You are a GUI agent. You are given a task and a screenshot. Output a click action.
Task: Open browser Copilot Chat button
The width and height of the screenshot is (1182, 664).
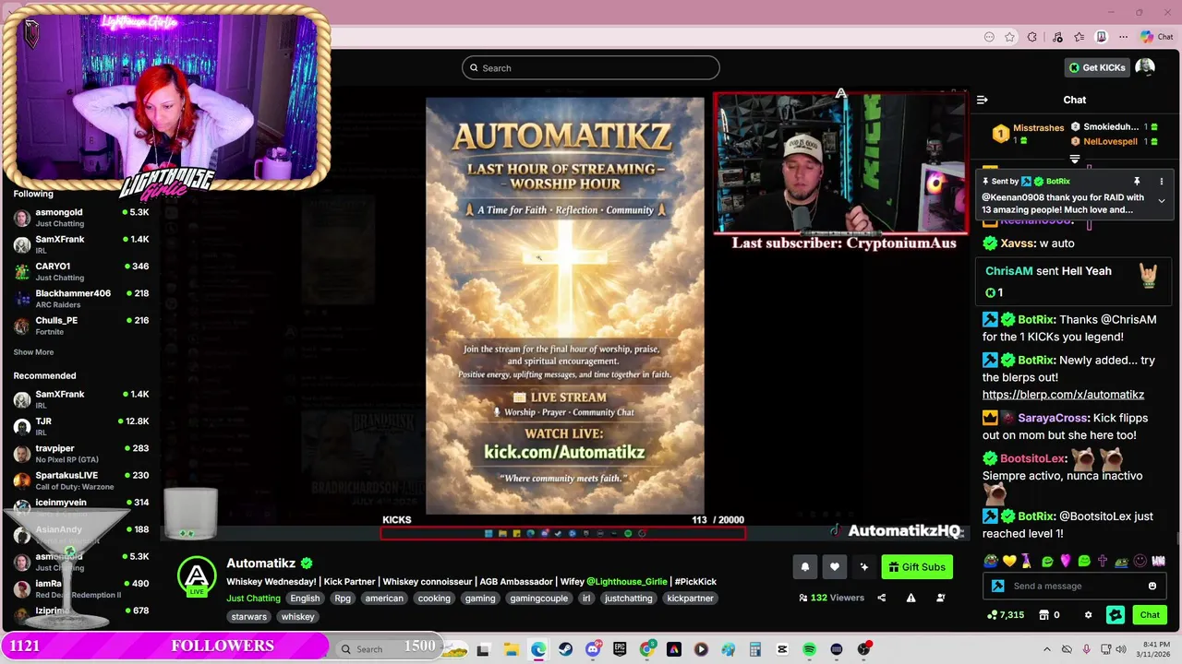click(x=1156, y=37)
